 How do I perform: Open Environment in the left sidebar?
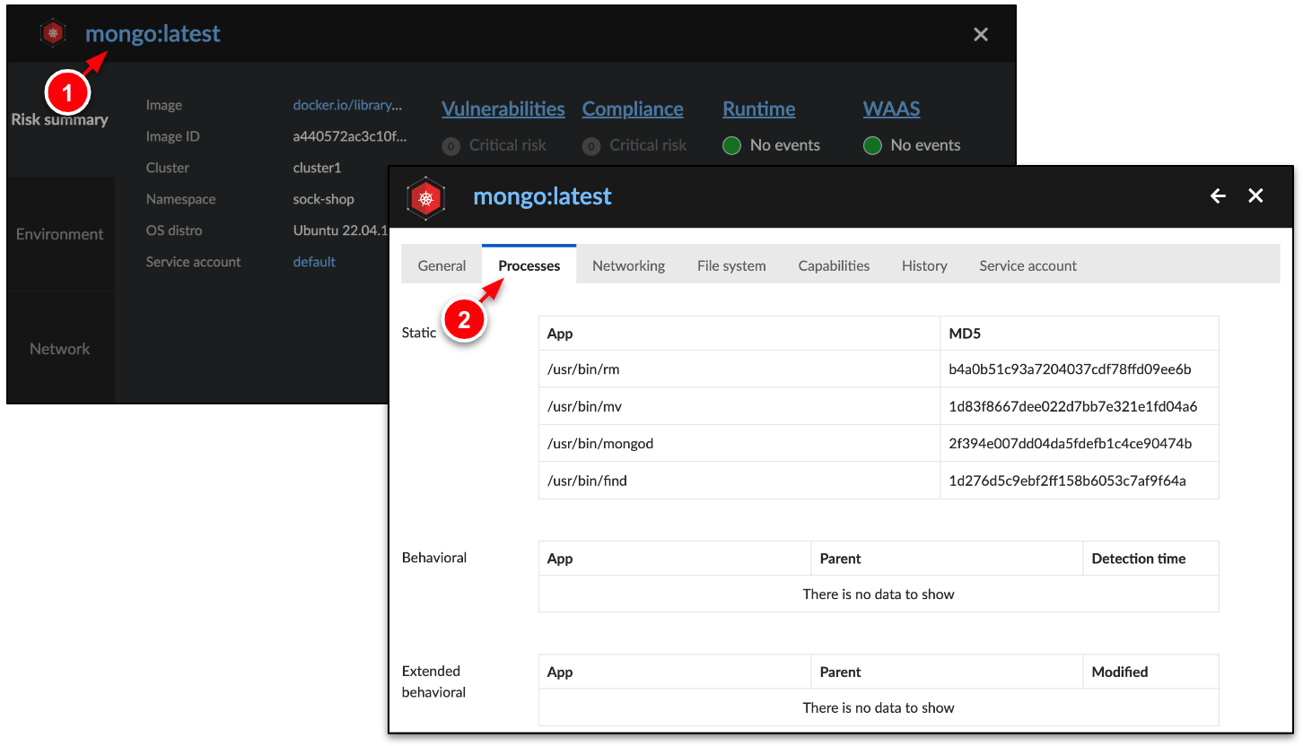(59, 234)
